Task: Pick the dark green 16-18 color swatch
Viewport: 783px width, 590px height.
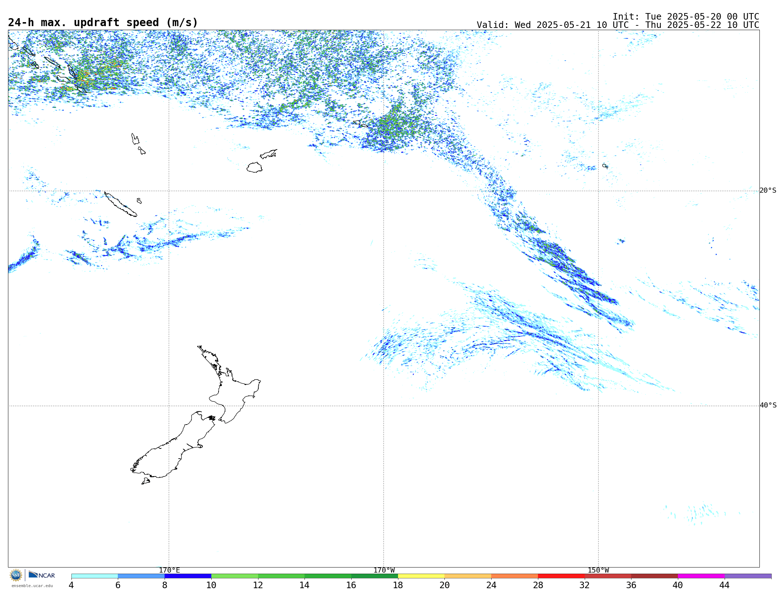Action: [x=374, y=576]
